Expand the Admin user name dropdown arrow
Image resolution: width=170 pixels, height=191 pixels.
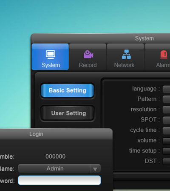click(x=95, y=169)
